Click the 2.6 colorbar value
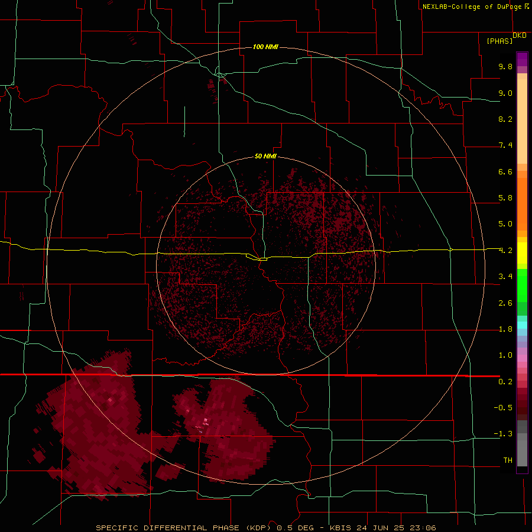This screenshot has height=532, width=532. tap(505, 303)
